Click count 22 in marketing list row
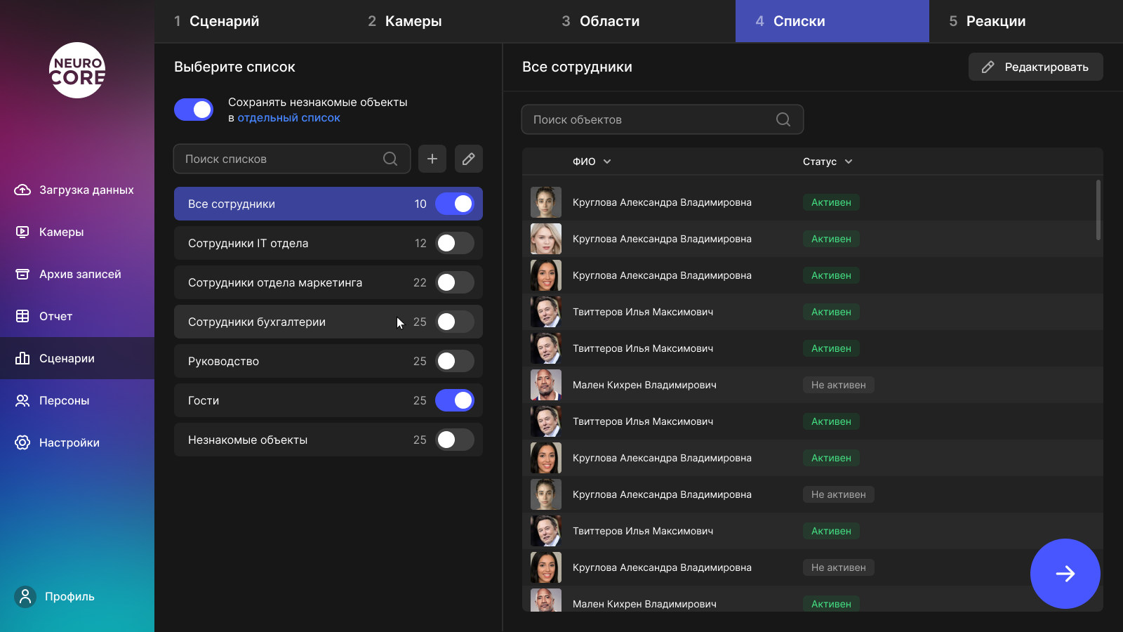 click(420, 282)
